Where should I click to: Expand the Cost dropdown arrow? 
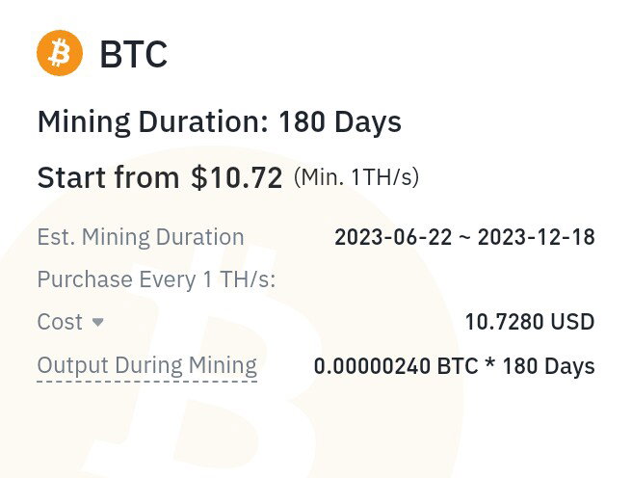(98, 322)
